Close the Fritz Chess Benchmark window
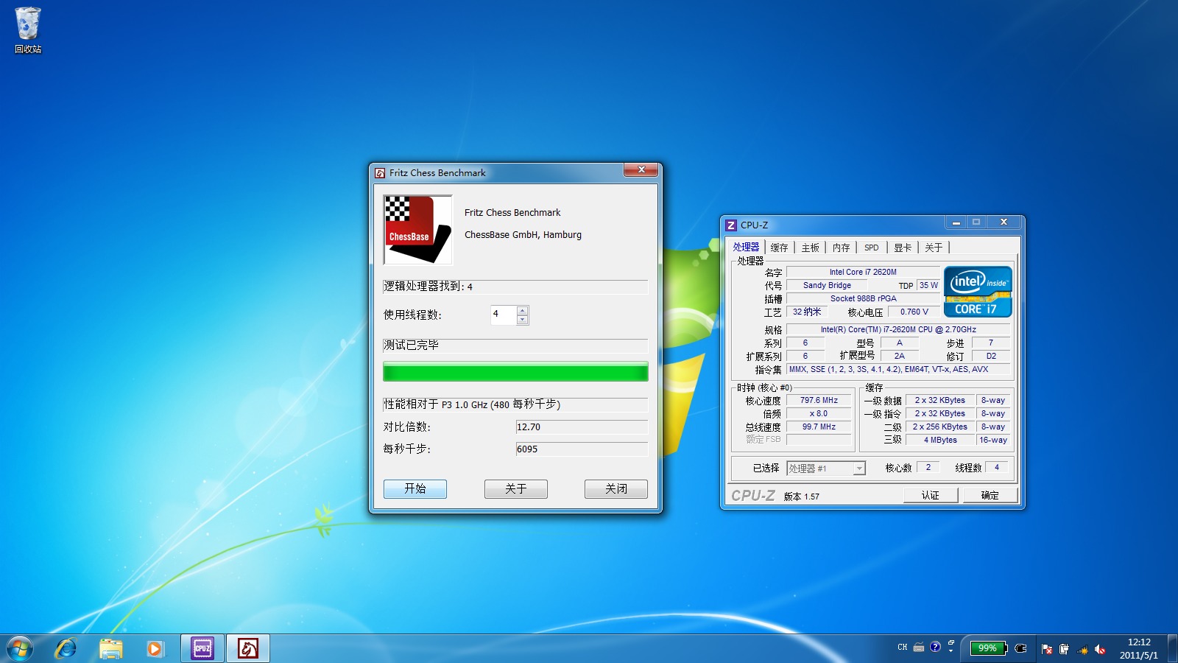This screenshot has width=1178, height=663. coord(641,170)
